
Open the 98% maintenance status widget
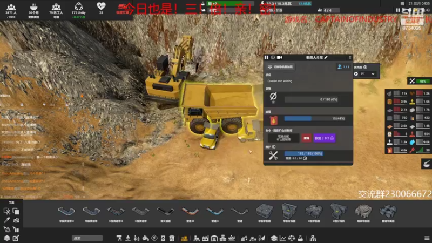click(419, 81)
